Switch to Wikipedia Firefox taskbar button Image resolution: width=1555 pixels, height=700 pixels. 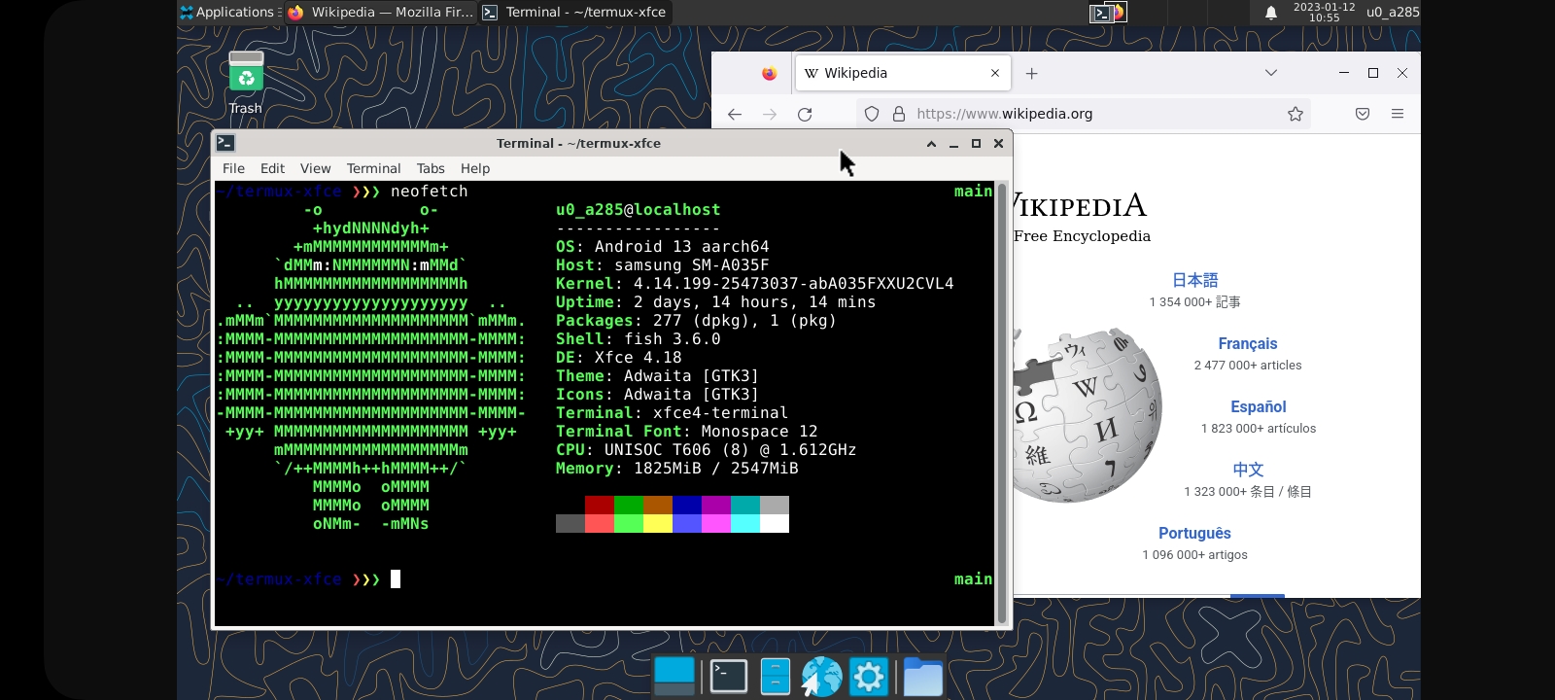point(380,12)
